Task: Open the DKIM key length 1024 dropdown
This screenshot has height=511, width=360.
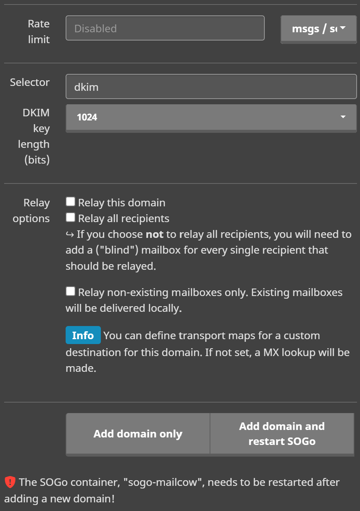Action: click(211, 118)
